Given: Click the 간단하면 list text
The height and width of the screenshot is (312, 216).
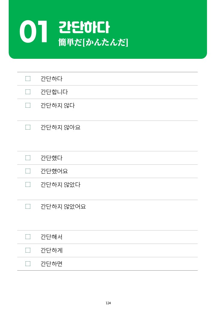Looking at the screenshot, I should pos(52,264).
